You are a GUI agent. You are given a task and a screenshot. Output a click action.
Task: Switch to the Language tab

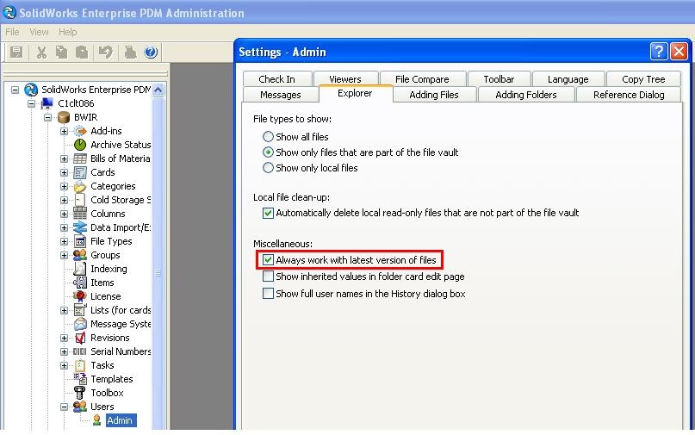point(568,79)
